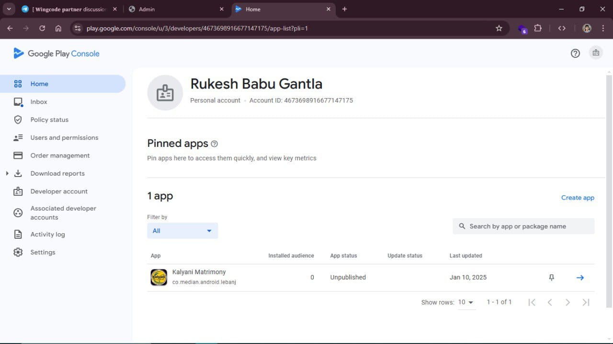
Task: Click the Download reports download icon
Action: tap(18, 174)
